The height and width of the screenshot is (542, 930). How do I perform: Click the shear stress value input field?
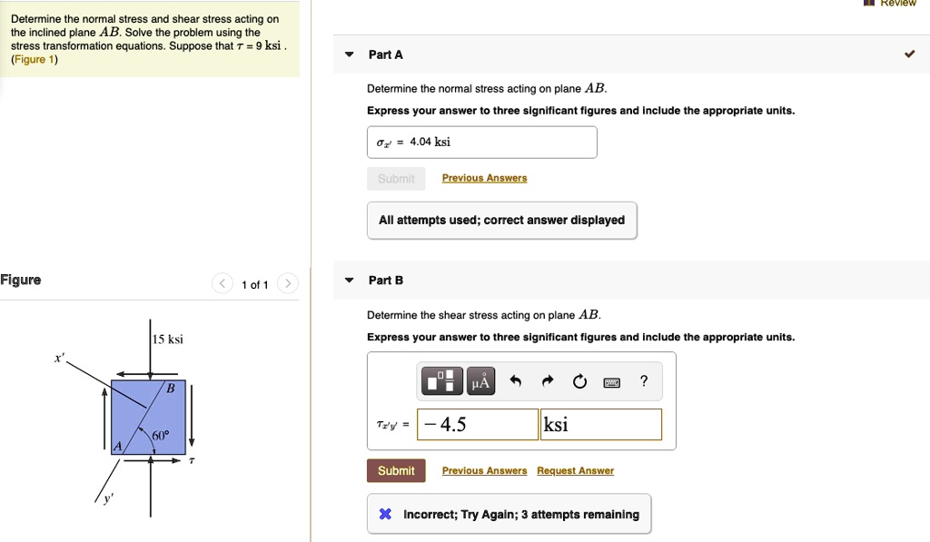click(x=477, y=424)
